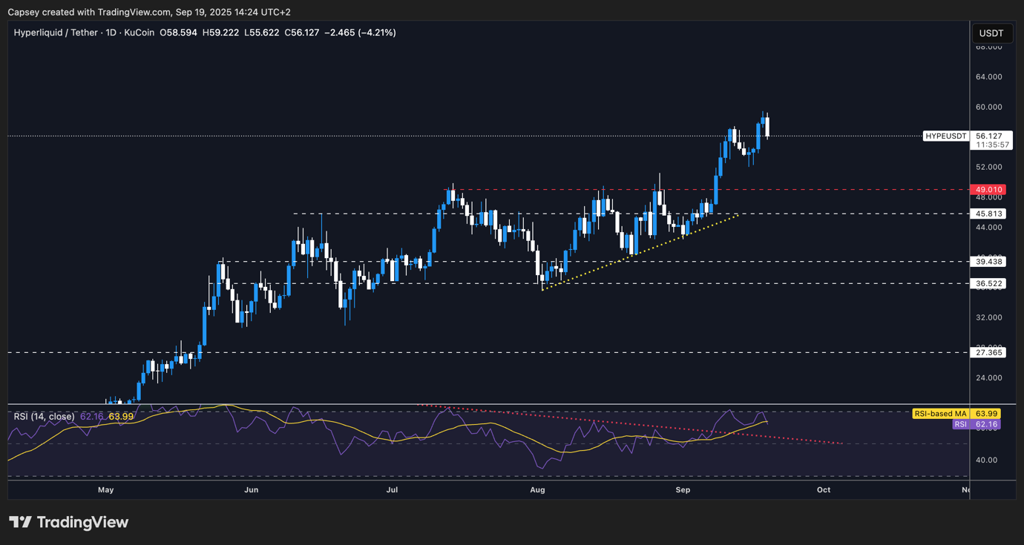Select the RSI (14, close) indicator label
The width and height of the screenshot is (1024, 545).
44,417
